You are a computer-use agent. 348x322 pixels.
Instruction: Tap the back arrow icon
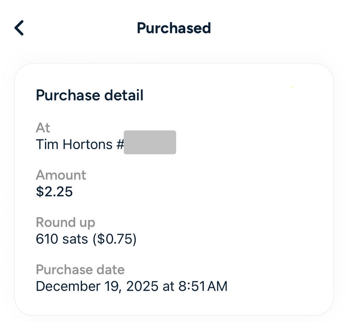(19, 28)
